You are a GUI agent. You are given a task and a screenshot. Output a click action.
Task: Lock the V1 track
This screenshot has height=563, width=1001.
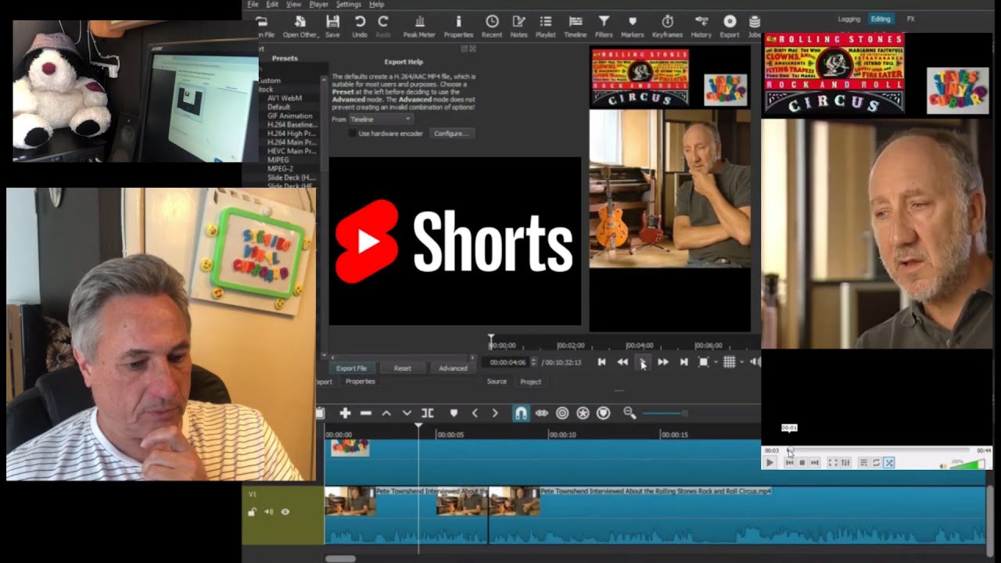click(252, 512)
